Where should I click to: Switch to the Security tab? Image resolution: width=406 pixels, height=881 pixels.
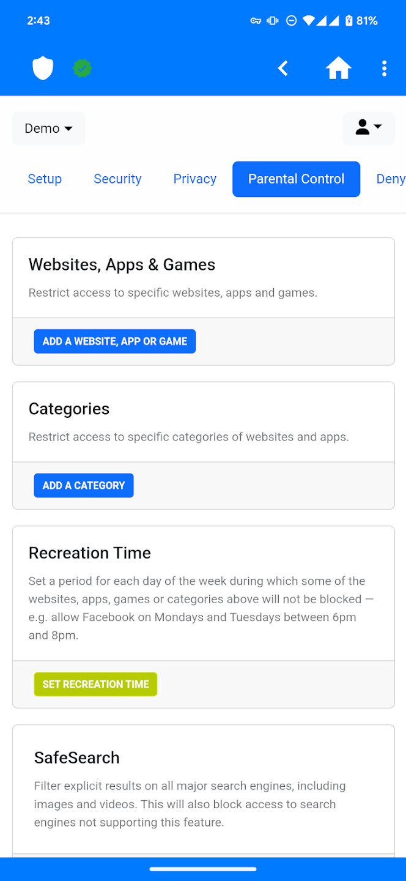117,179
